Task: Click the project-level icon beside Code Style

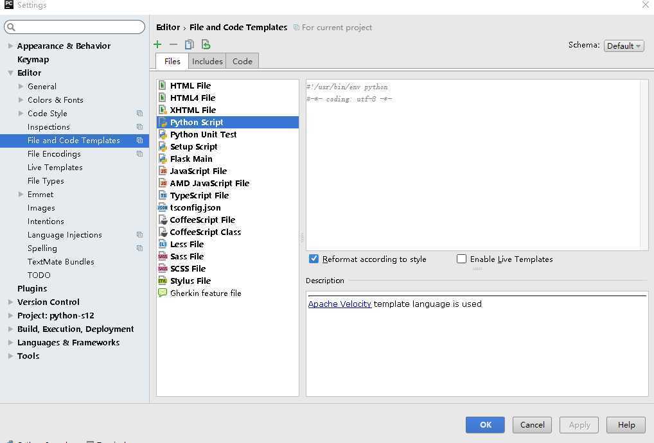Action: point(139,114)
